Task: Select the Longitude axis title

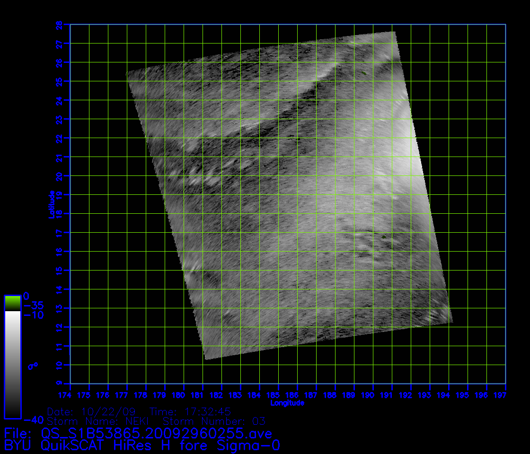Action: coord(287,403)
